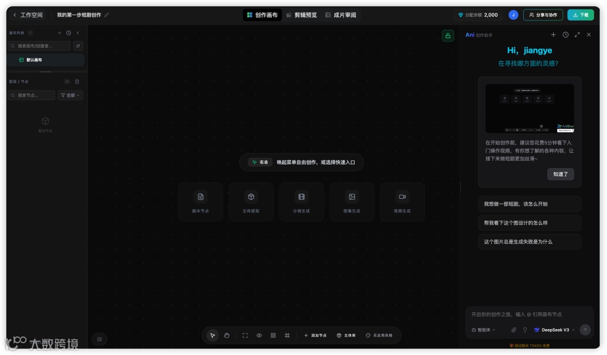The width and height of the screenshot is (607, 355).
Task: Click 添加节点 in the bottom toolbar
Action: [x=315, y=335]
